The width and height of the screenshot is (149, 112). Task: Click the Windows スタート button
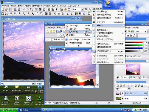click(8, 110)
